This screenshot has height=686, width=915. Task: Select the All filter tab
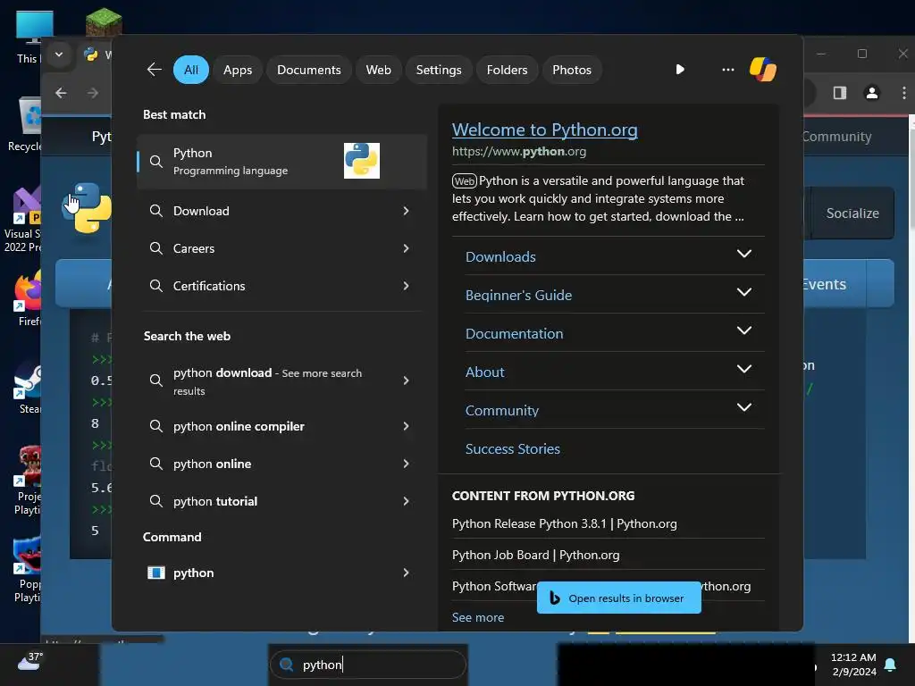191,70
